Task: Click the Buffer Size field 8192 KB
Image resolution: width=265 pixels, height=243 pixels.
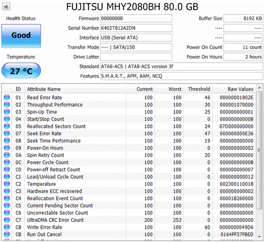Action: pyautogui.click(x=243, y=19)
